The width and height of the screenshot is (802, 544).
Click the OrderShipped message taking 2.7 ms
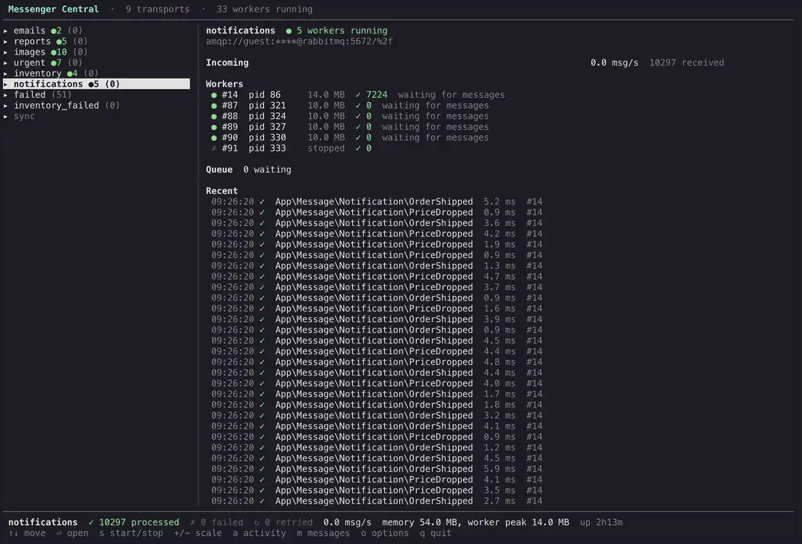(376, 501)
